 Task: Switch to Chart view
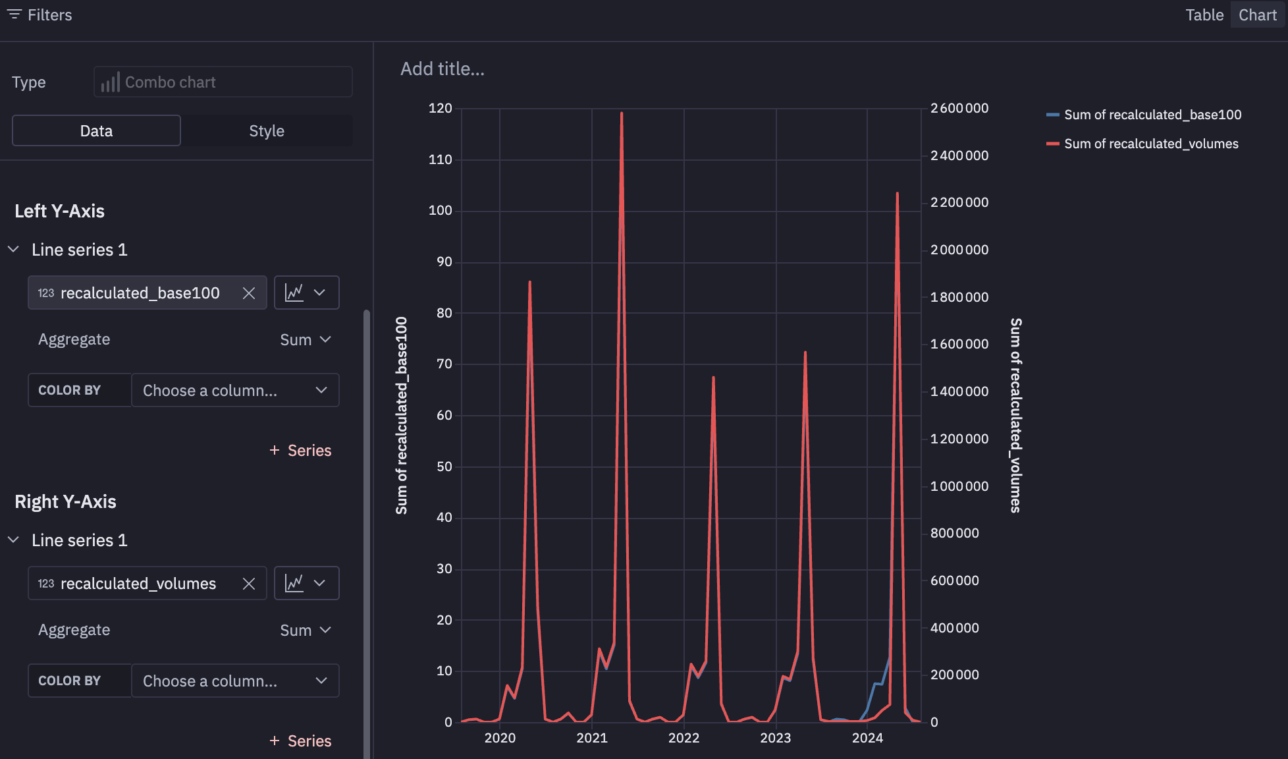(x=1258, y=15)
